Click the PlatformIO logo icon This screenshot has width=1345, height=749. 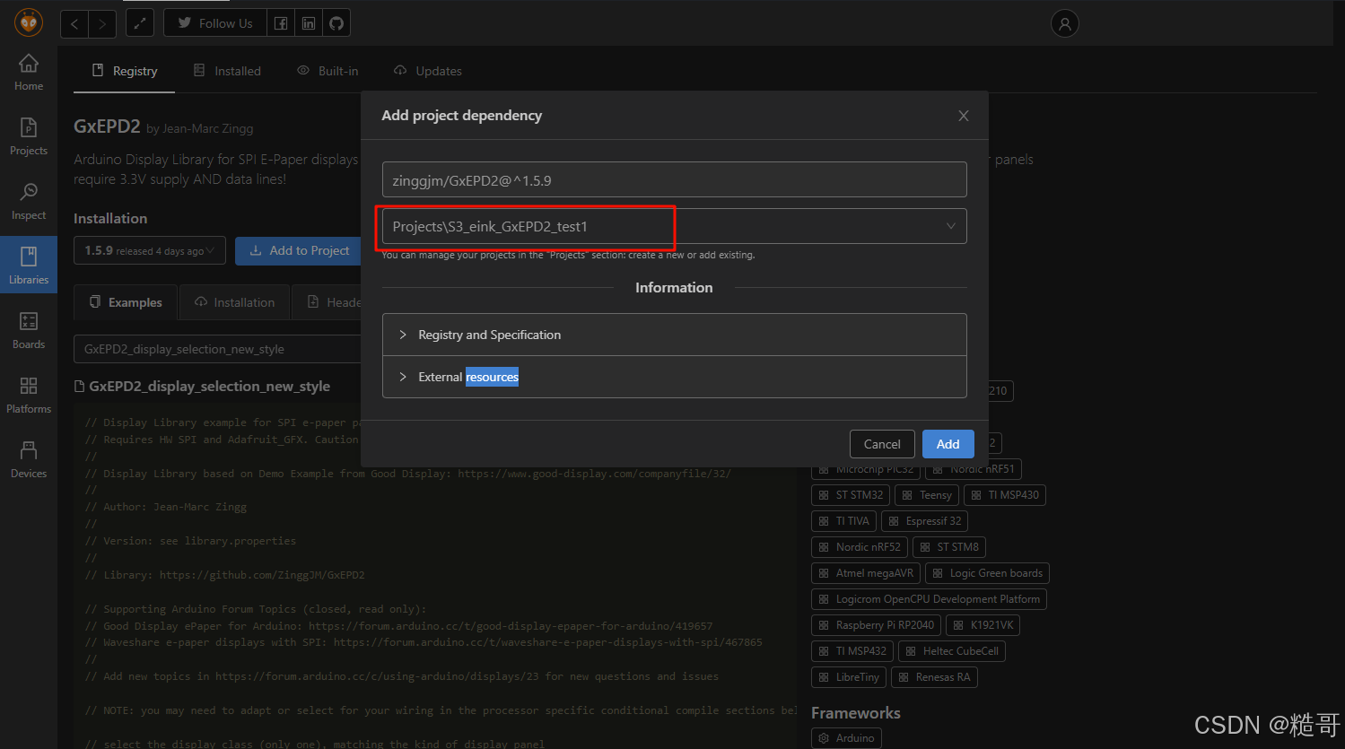(x=29, y=22)
